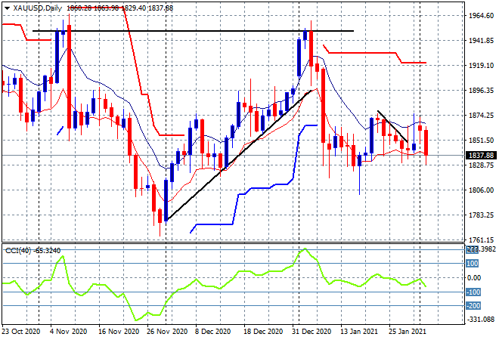Click the 1761.15 price axis label
Viewport: 499px width, 340px height.
point(481,240)
